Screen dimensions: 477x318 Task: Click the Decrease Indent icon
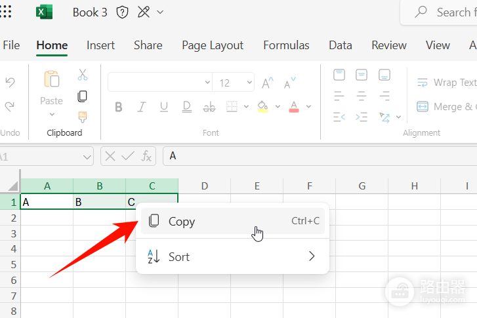(339, 117)
